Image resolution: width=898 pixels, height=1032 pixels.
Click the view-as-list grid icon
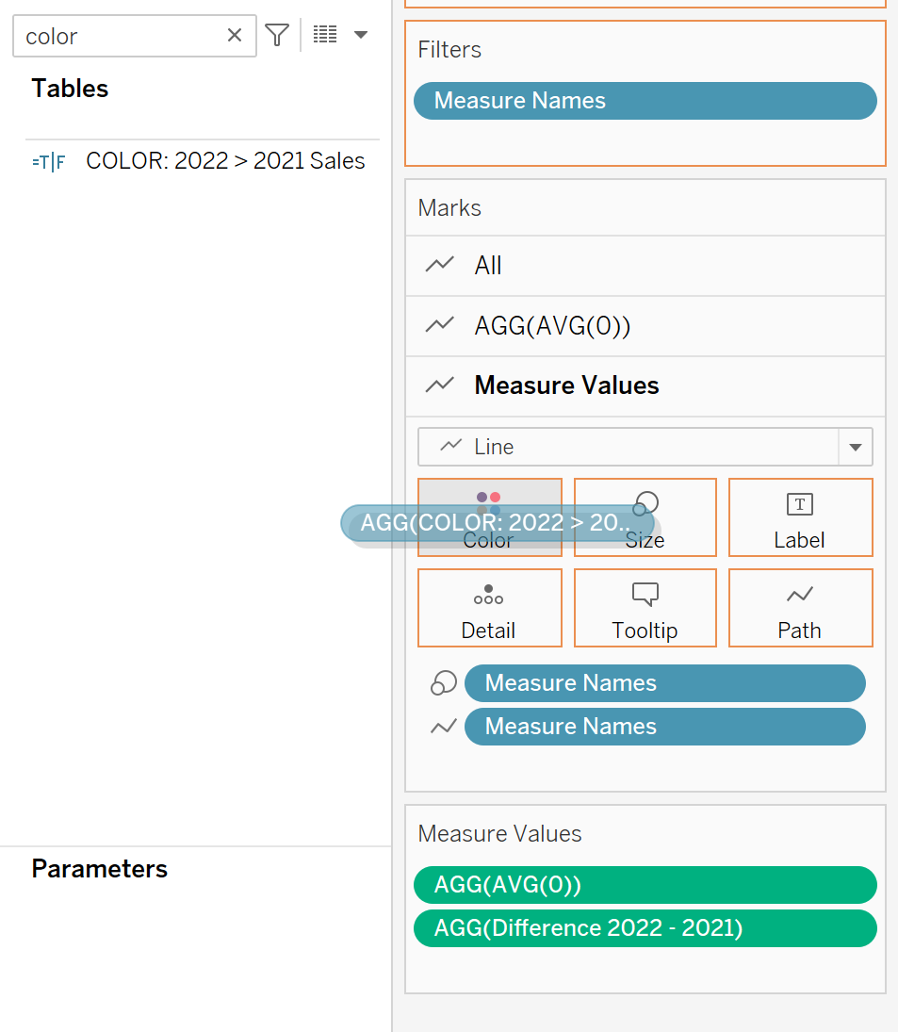[x=325, y=36]
